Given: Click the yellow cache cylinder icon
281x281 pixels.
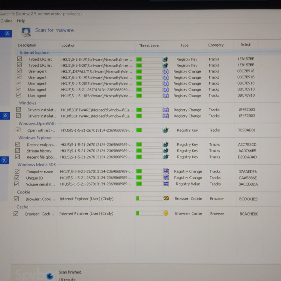Looking at the screenshot, I should [x=166, y=213].
